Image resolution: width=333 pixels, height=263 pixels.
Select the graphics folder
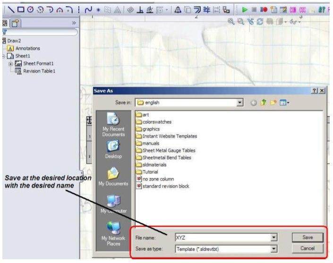tap(148, 129)
